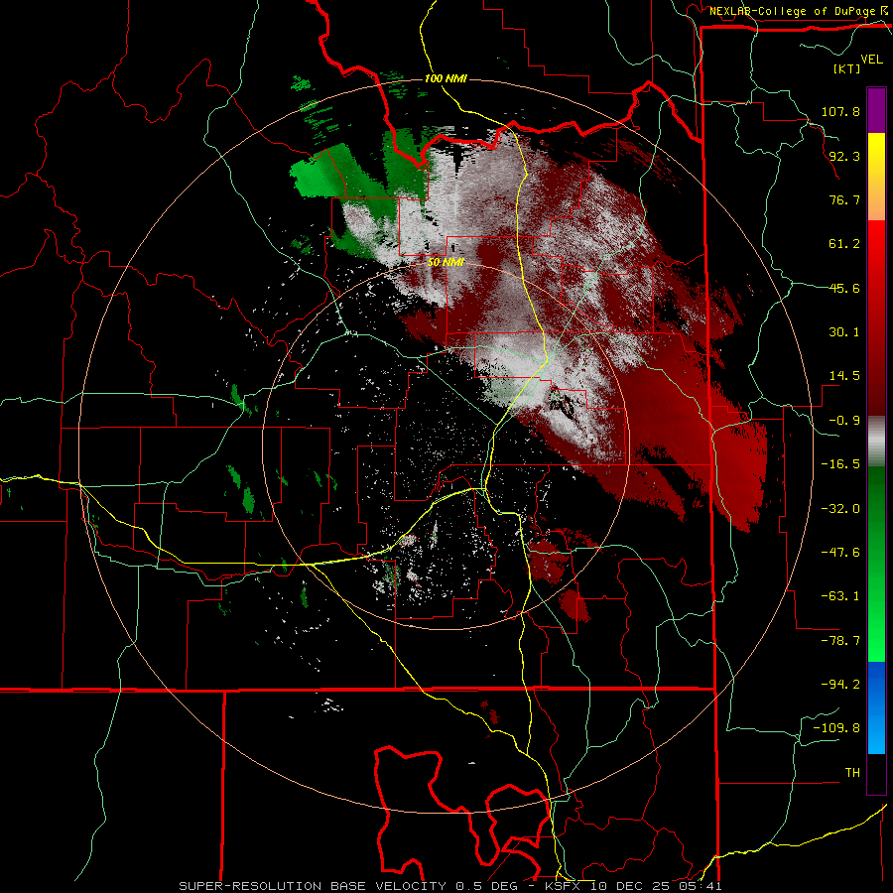893x893 pixels.
Task: Click the VEL legend title
Action: tap(871, 59)
